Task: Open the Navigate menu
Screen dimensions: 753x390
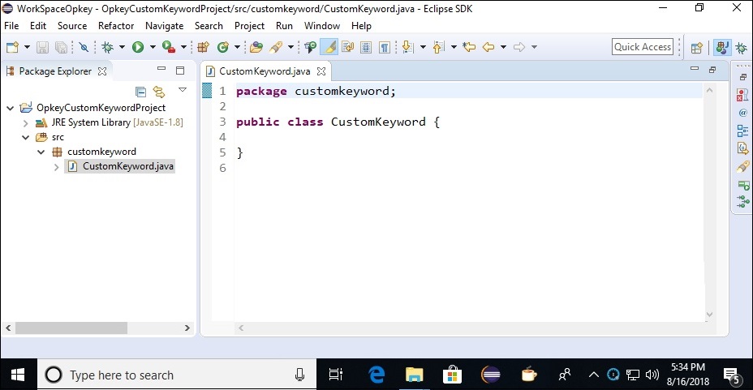Action: pyautogui.click(x=164, y=26)
